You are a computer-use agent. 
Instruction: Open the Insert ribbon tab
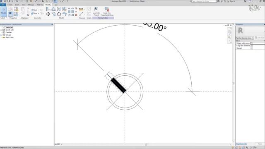(x=17, y=5)
